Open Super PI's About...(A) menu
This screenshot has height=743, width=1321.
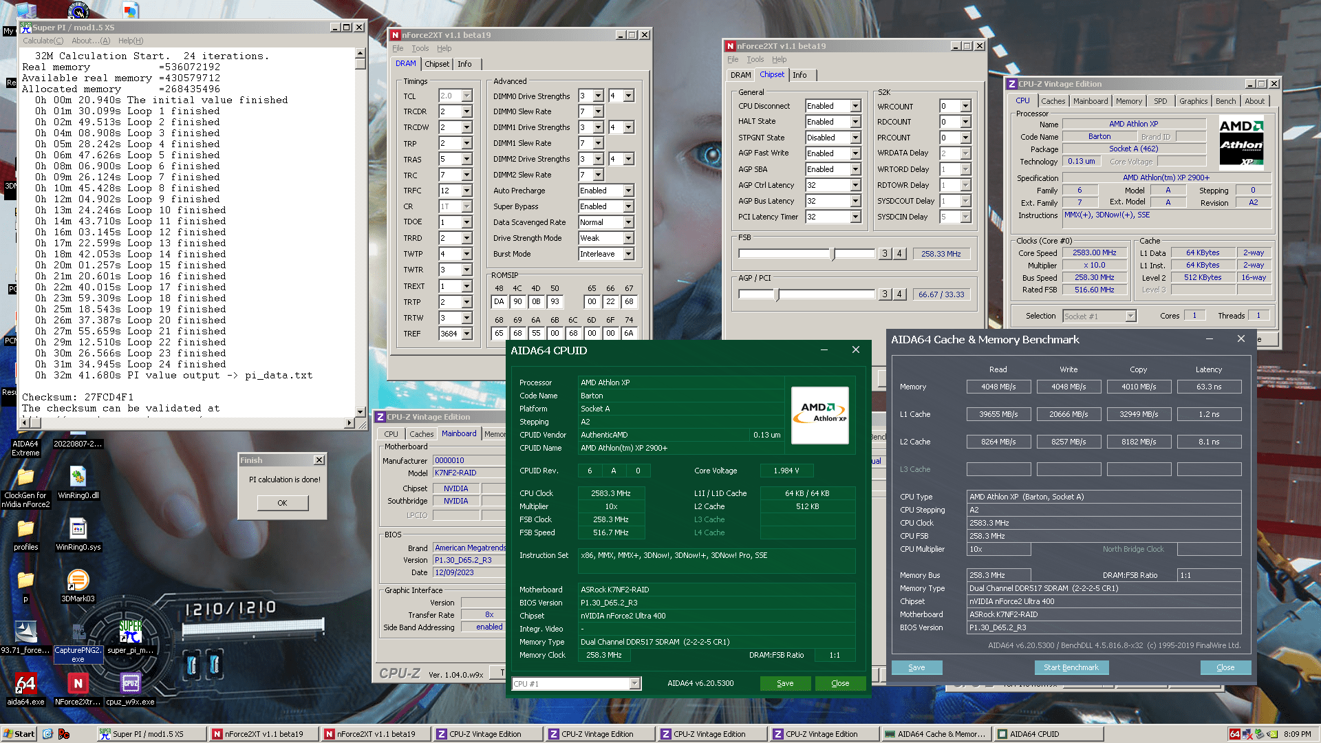[x=91, y=41]
